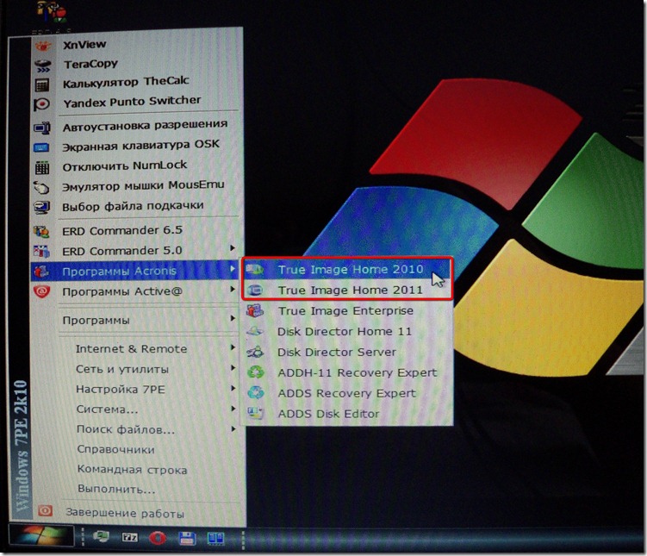This screenshot has height=556, width=647.
Task: Click the on-screen keyboard OSK icon
Action: click(x=41, y=147)
